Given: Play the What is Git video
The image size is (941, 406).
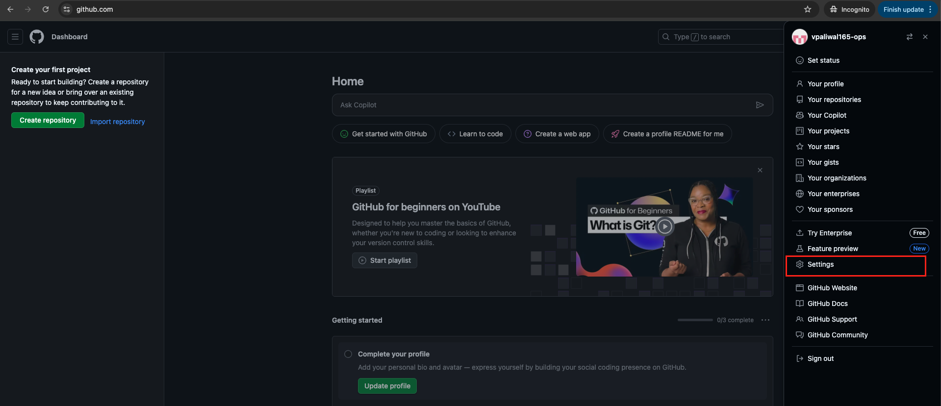Looking at the screenshot, I should point(664,226).
